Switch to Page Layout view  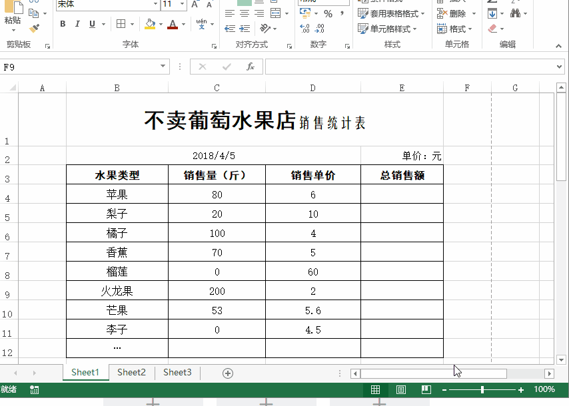(401, 389)
